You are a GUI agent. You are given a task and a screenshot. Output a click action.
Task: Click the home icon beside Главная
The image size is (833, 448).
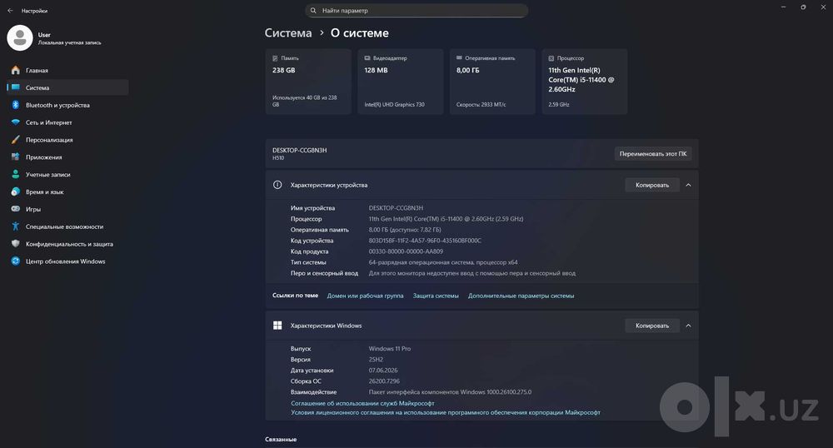click(x=15, y=70)
